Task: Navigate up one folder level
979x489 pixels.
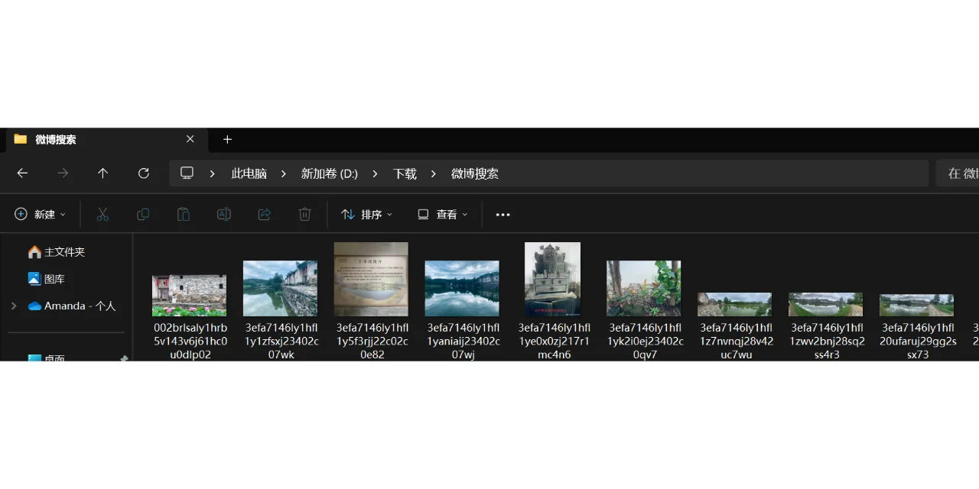Action: pos(102,173)
